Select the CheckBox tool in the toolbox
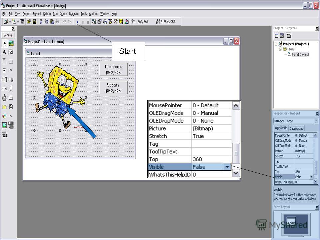The image size is (320, 240). [x=4, y=70]
